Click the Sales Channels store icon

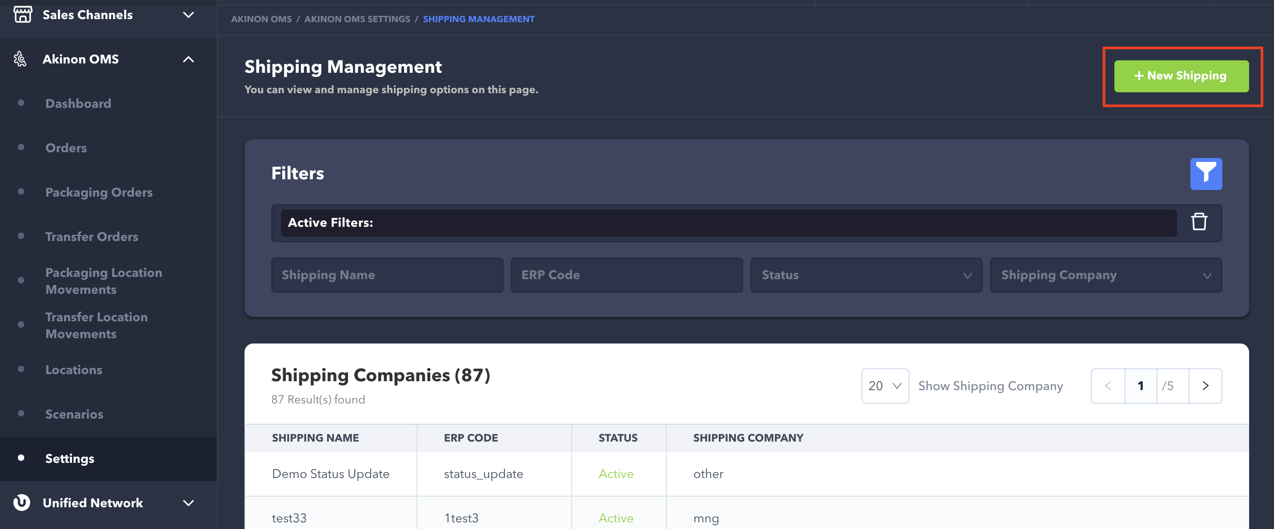click(22, 14)
